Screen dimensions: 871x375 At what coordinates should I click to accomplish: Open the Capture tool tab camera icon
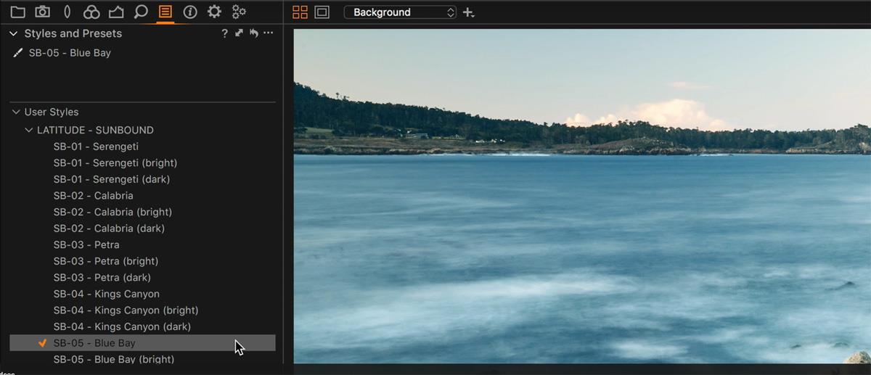[x=43, y=12]
